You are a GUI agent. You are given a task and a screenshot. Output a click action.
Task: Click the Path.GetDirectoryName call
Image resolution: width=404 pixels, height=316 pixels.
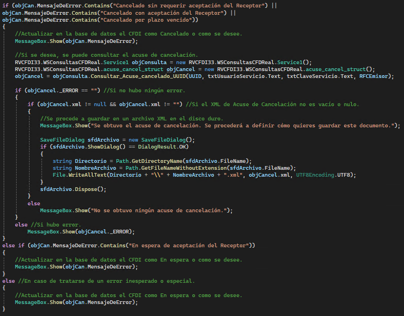[183, 161]
